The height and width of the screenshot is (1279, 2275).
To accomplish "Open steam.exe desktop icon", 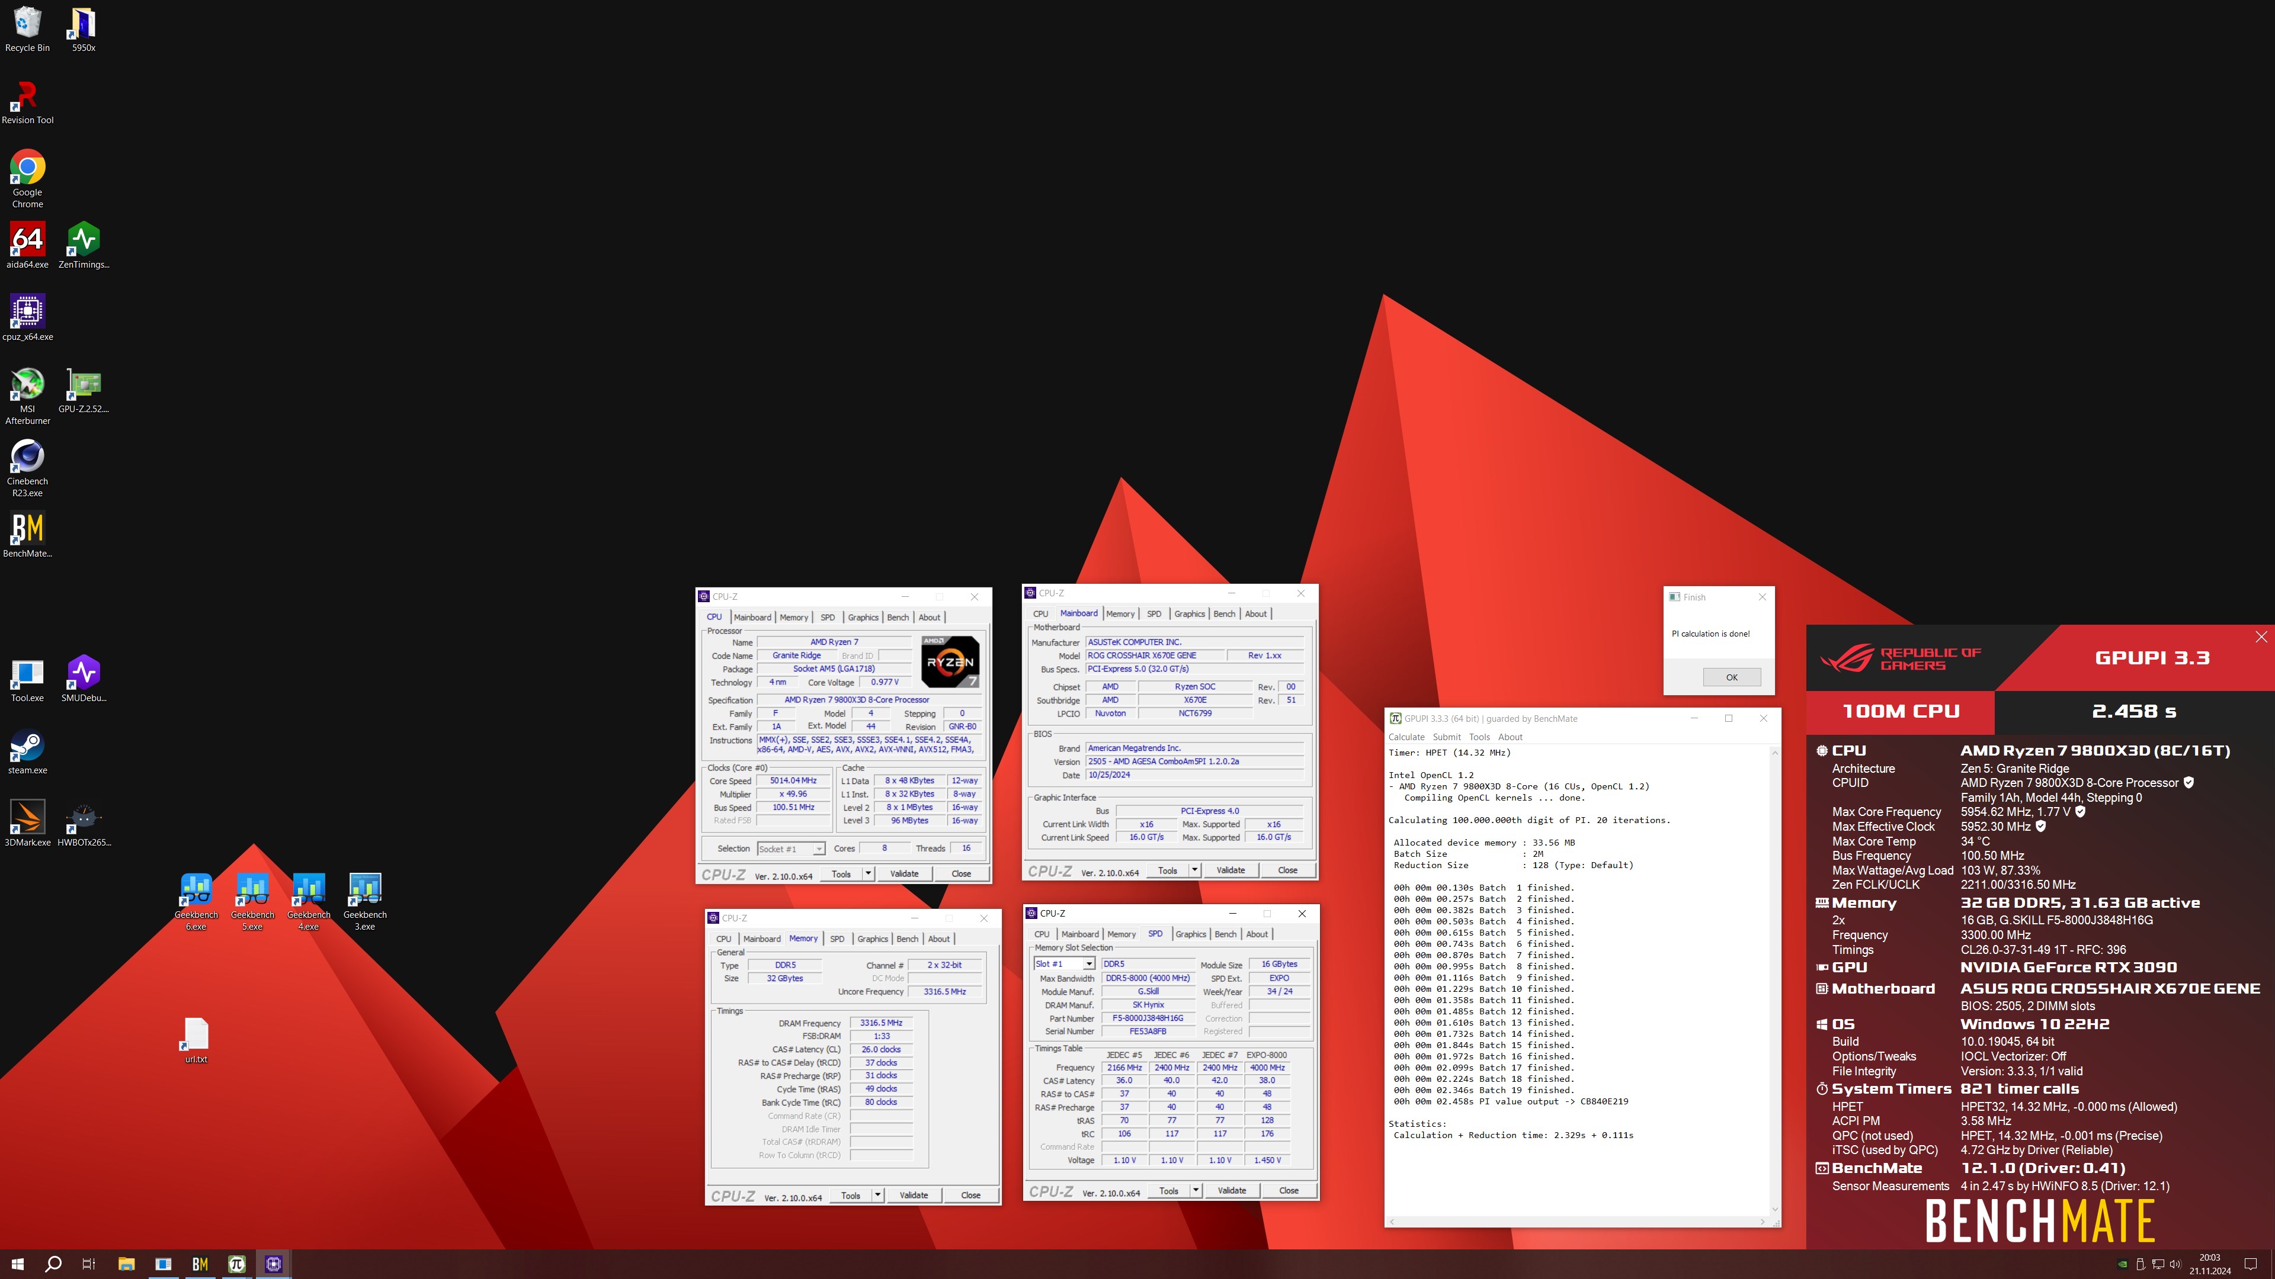I will point(27,752).
